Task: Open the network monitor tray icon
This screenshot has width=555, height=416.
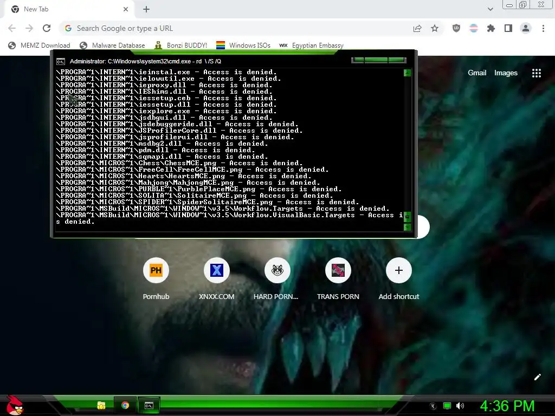Action: 447,406
